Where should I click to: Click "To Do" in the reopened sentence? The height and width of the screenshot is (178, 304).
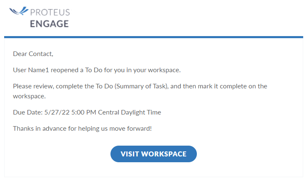click(x=93, y=70)
